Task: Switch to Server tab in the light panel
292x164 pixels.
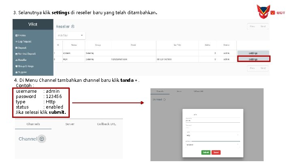Action: pos(70,124)
